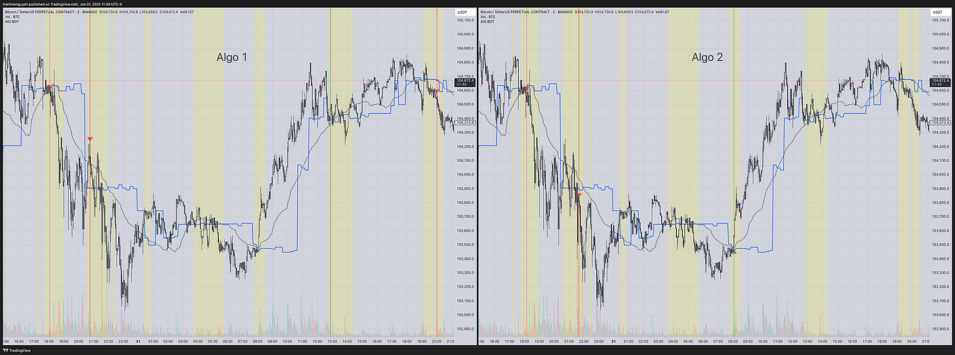The height and width of the screenshot is (355, 955).
Task: Click the 13:00 label on Algo 1 time axis
Action: (332, 341)
